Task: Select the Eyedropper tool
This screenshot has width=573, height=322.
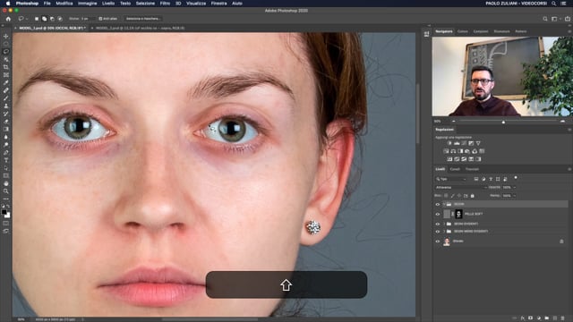Action: (6, 82)
